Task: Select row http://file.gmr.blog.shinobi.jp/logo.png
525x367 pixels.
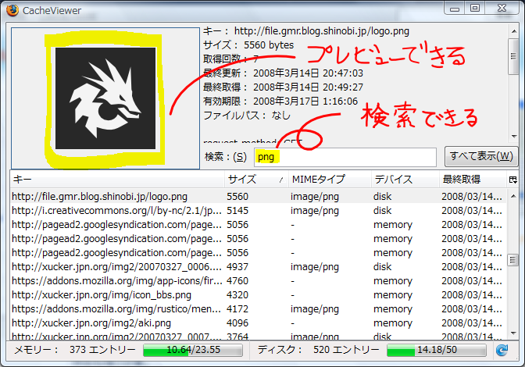Action: click(x=258, y=196)
